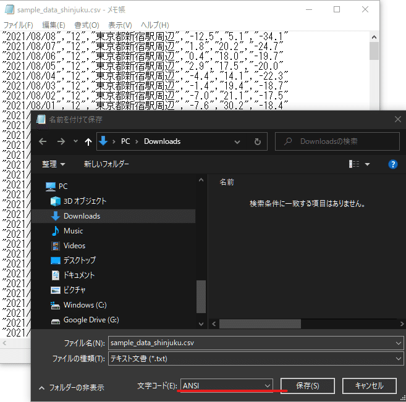Click the Downloads segment in the address path
The image size is (406, 402).
click(162, 141)
